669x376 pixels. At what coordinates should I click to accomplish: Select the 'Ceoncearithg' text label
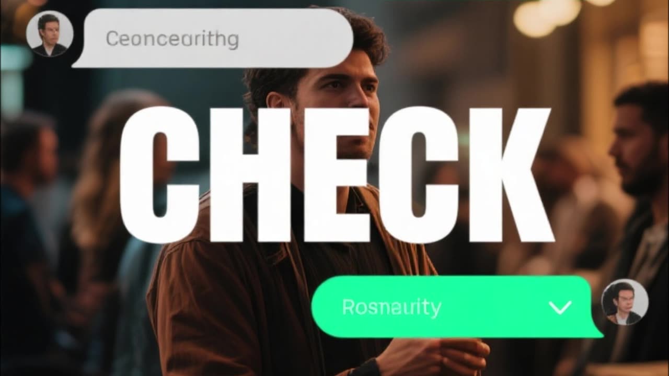tap(172, 39)
